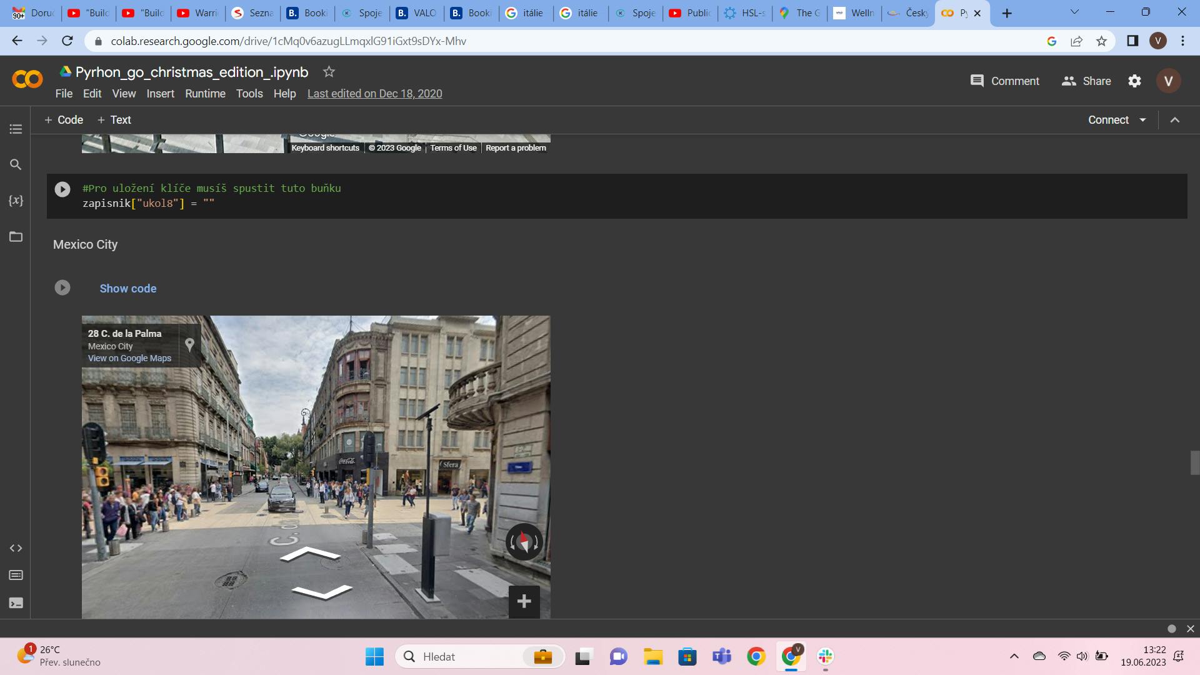
Task: Open Colab settings gear
Action: click(1134, 81)
